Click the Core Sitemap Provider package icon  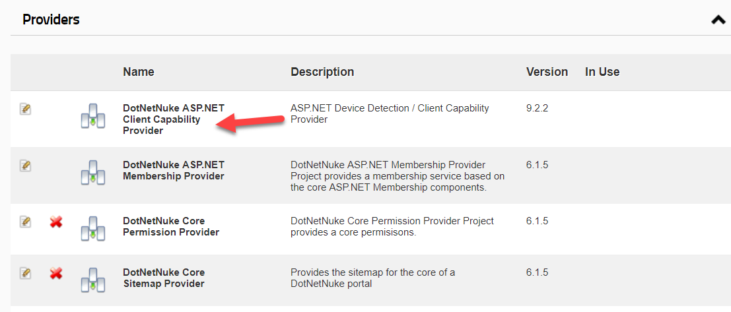pos(92,280)
